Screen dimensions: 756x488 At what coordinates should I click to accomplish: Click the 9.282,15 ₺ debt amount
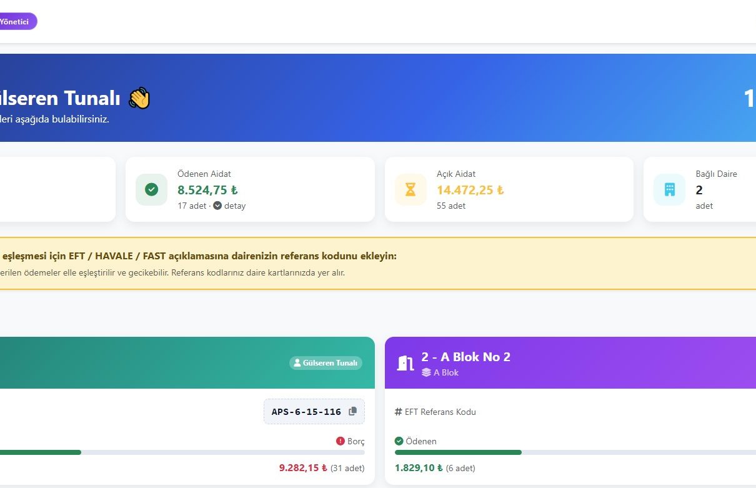pos(303,468)
